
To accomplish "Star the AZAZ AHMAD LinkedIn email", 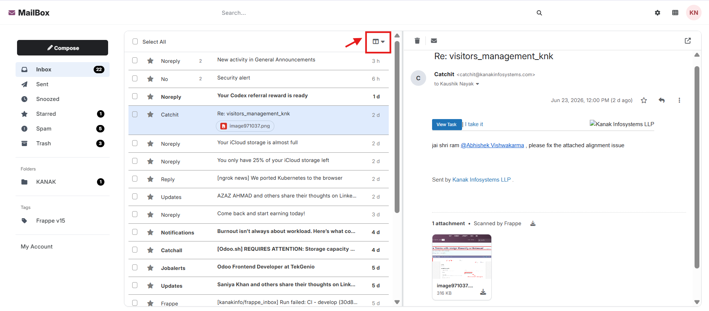I will coord(150,197).
